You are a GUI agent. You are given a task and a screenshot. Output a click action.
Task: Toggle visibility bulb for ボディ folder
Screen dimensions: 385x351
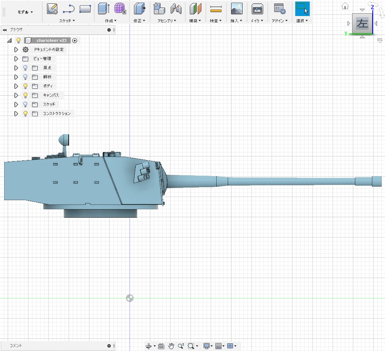[x=25, y=86]
